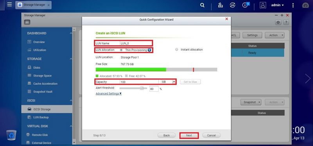Click Thin Provisioning info icon
The height and width of the screenshot is (146, 313).
click(149, 50)
